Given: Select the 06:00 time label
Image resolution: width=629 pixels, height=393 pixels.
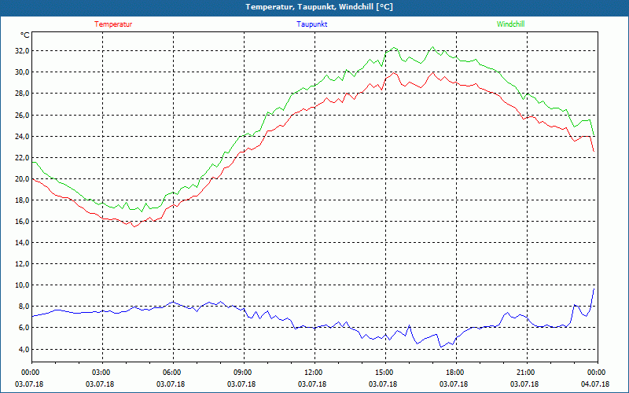Looking at the screenshot, I should click(171, 373).
